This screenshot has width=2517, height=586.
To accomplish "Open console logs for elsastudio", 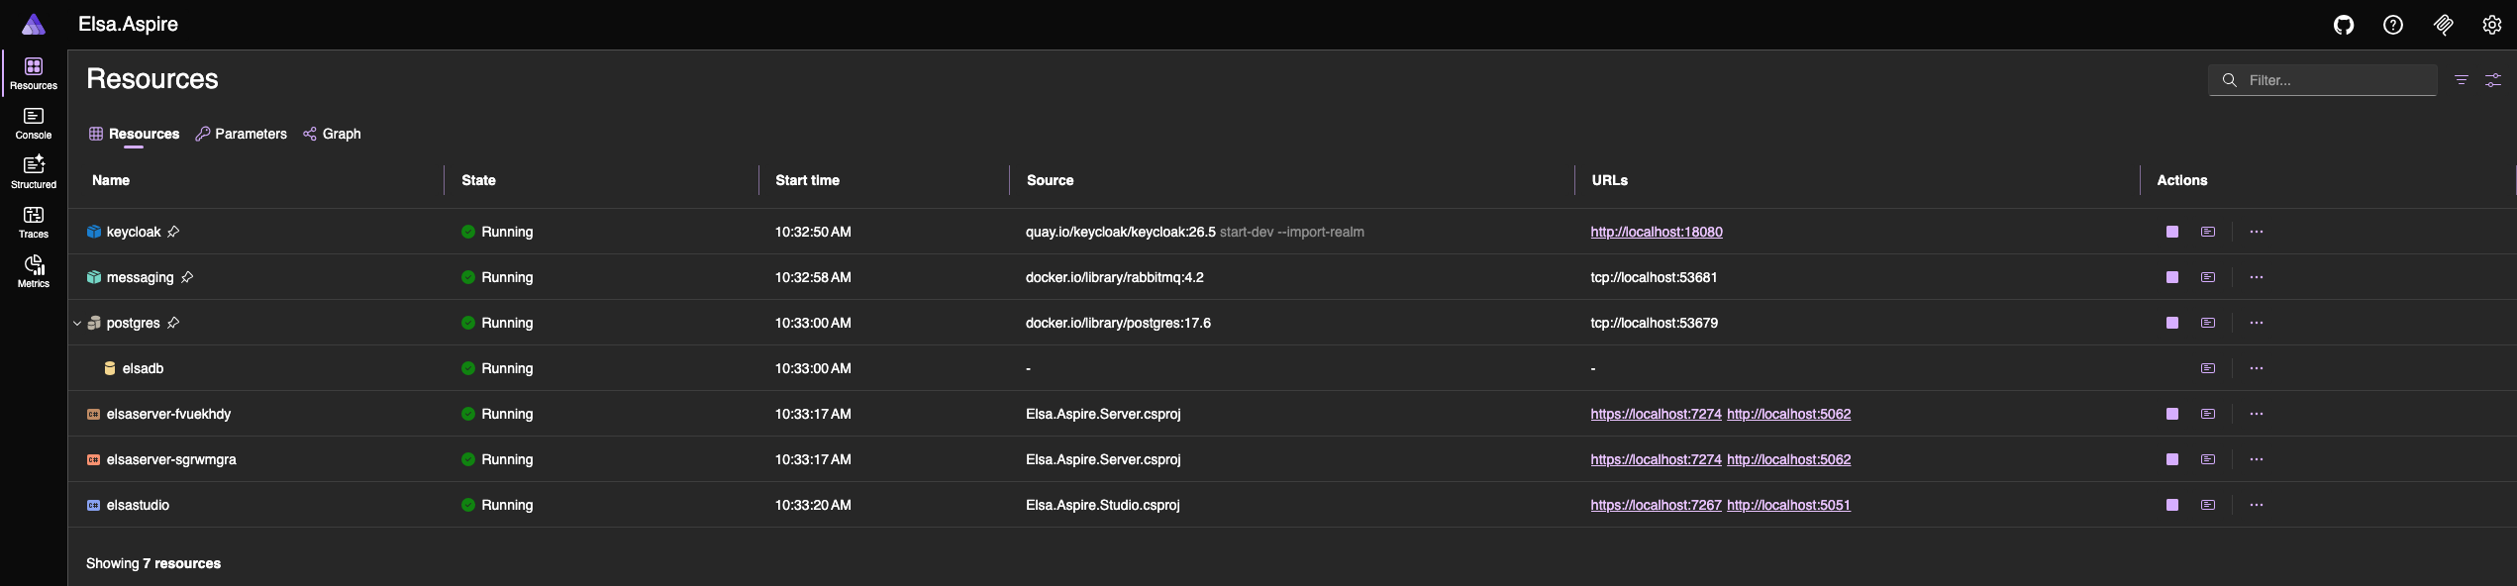I will coord(2208,505).
